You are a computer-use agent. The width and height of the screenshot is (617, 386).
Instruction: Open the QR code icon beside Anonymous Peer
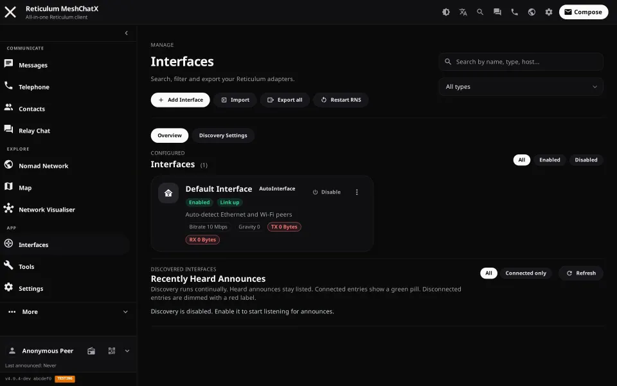click(x=112, y=351)
